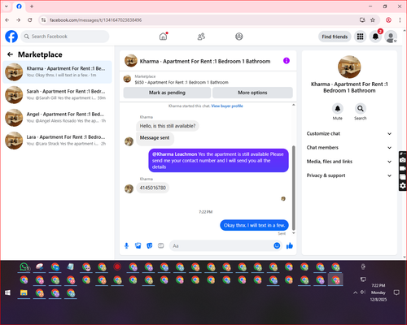Choose a sticker icon
Image resolution: width=407 pixels, height=325 pixels.
(x=150, y=245)
